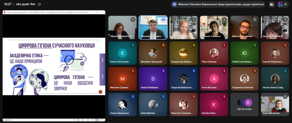Open more options on Максим Олегович's tile
This screenshot has height=123, width=292.
[163, 20]
